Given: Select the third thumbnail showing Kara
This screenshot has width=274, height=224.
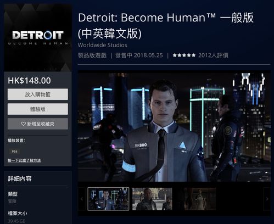Looking at the screenshot, I should click(x=197, y=199).
